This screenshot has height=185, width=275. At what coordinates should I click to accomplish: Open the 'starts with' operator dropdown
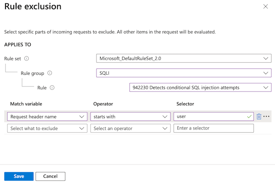coord(130,117)
